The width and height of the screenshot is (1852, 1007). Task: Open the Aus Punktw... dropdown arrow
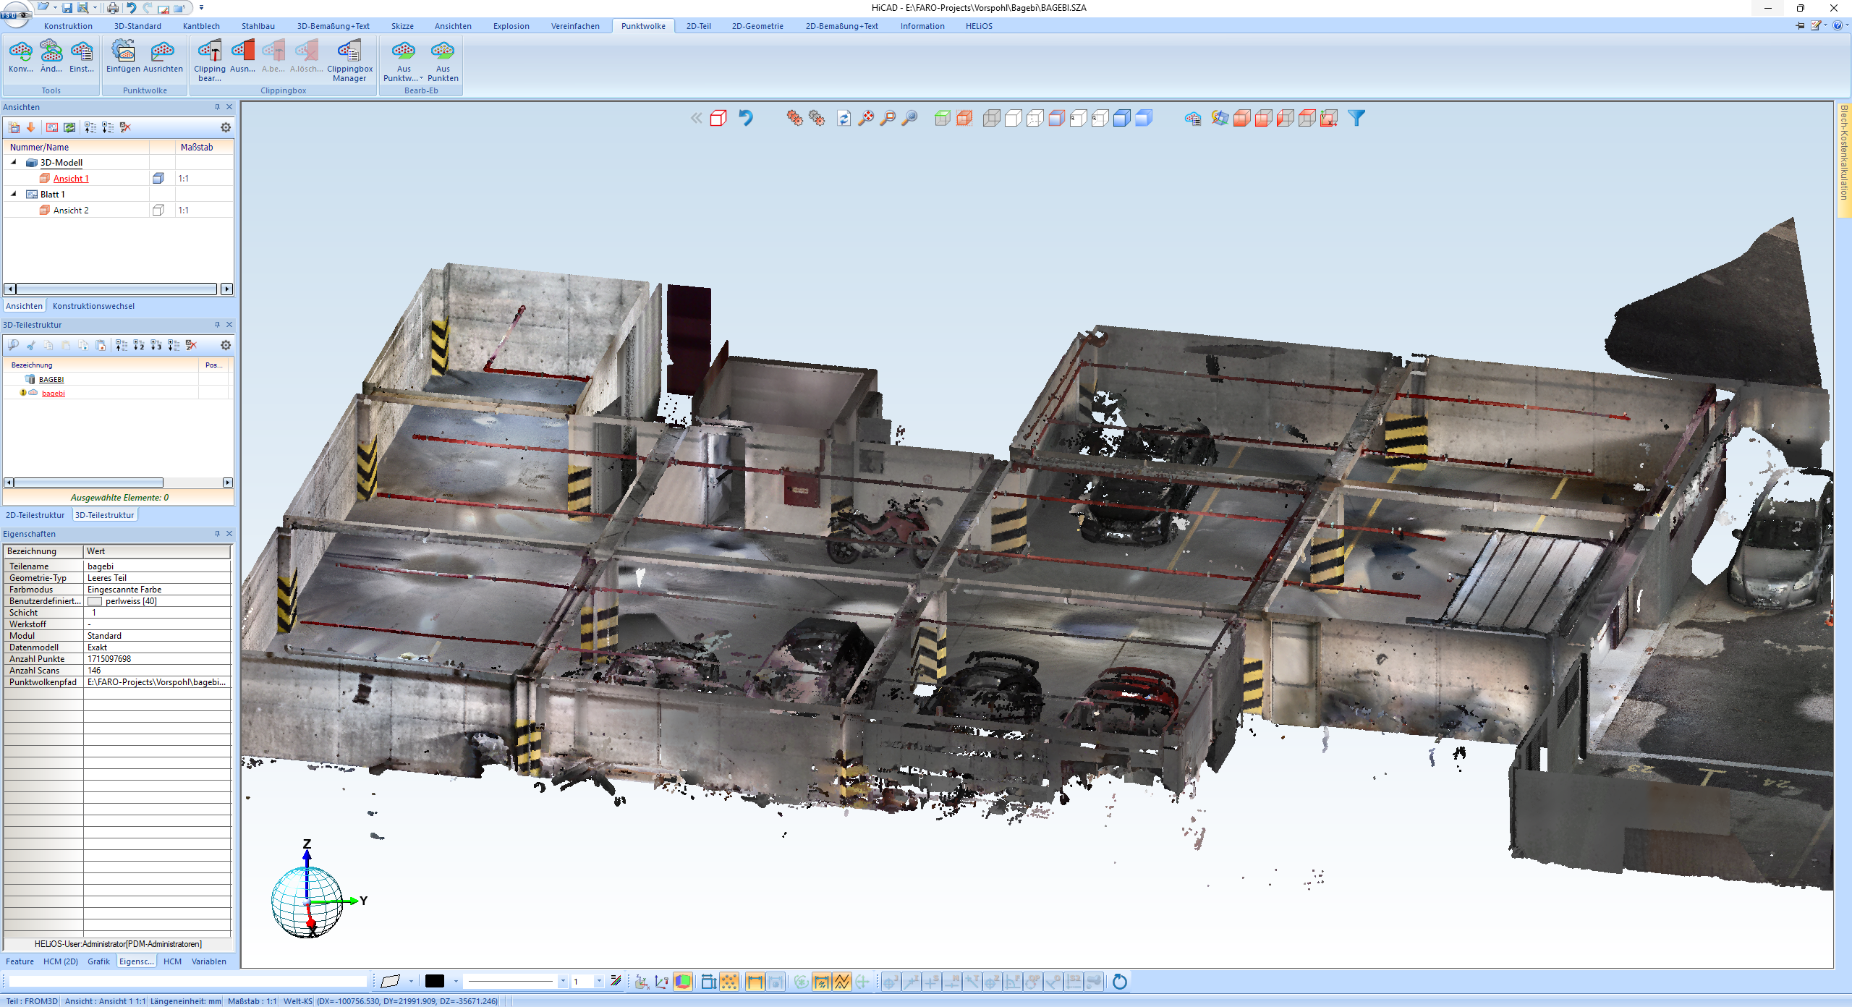point(421,78)
